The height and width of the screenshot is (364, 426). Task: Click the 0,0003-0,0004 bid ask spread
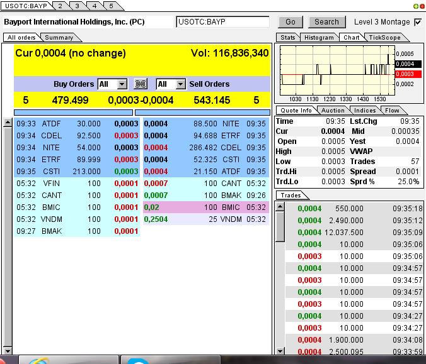[x=141, y=101]
